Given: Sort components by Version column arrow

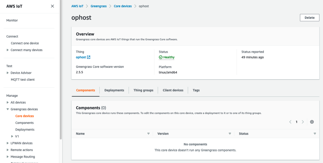Looking at the screenshot, I should (230, 134).
